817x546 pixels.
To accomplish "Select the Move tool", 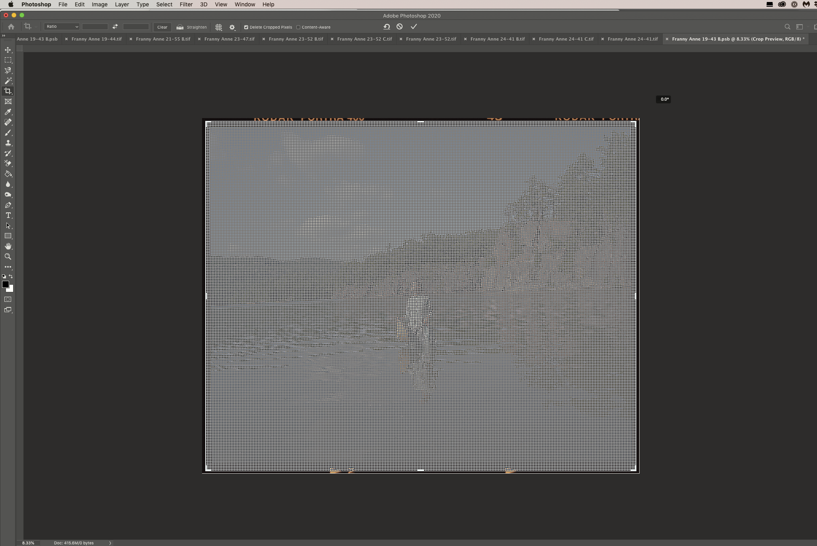I will tap(8, 50).
